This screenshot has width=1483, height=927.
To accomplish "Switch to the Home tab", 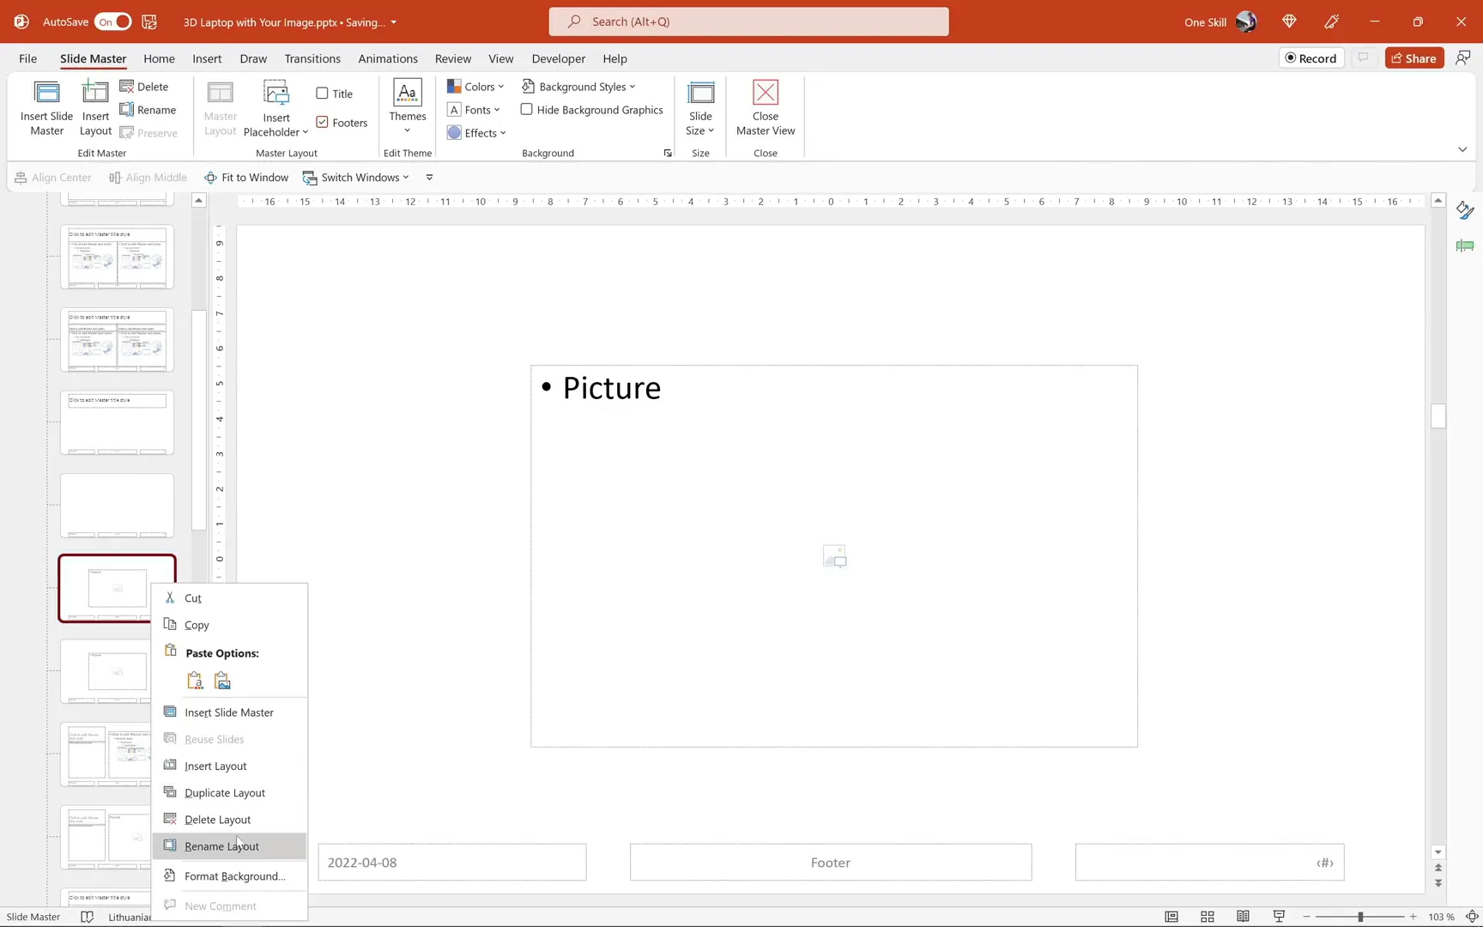I will 159,58.
